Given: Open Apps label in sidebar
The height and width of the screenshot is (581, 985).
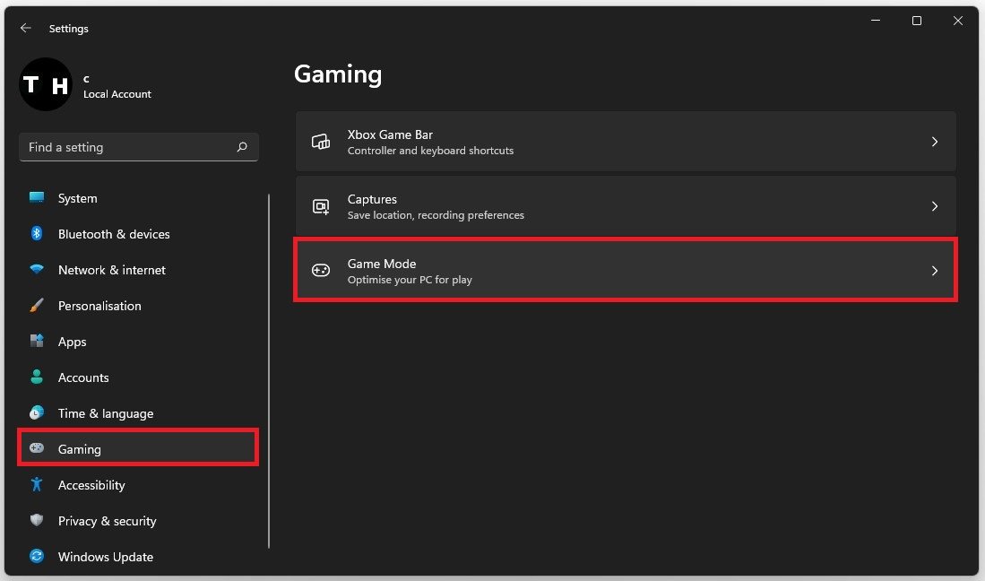Looking at the screenshot, I should tap(73, 343).
